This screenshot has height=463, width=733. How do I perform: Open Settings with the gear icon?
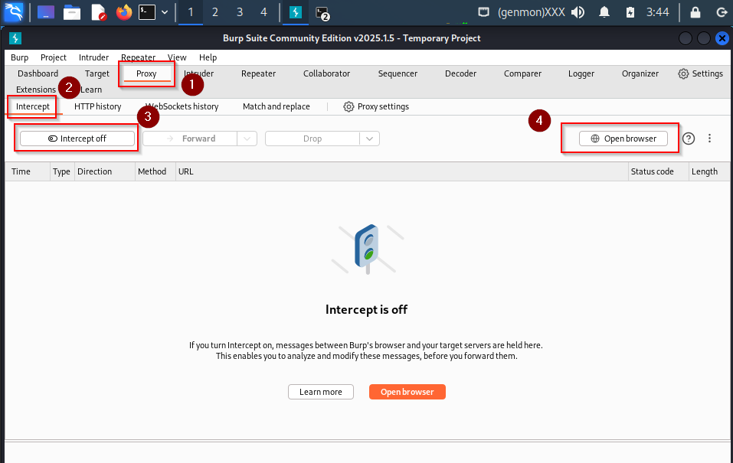tap(700, 73)
